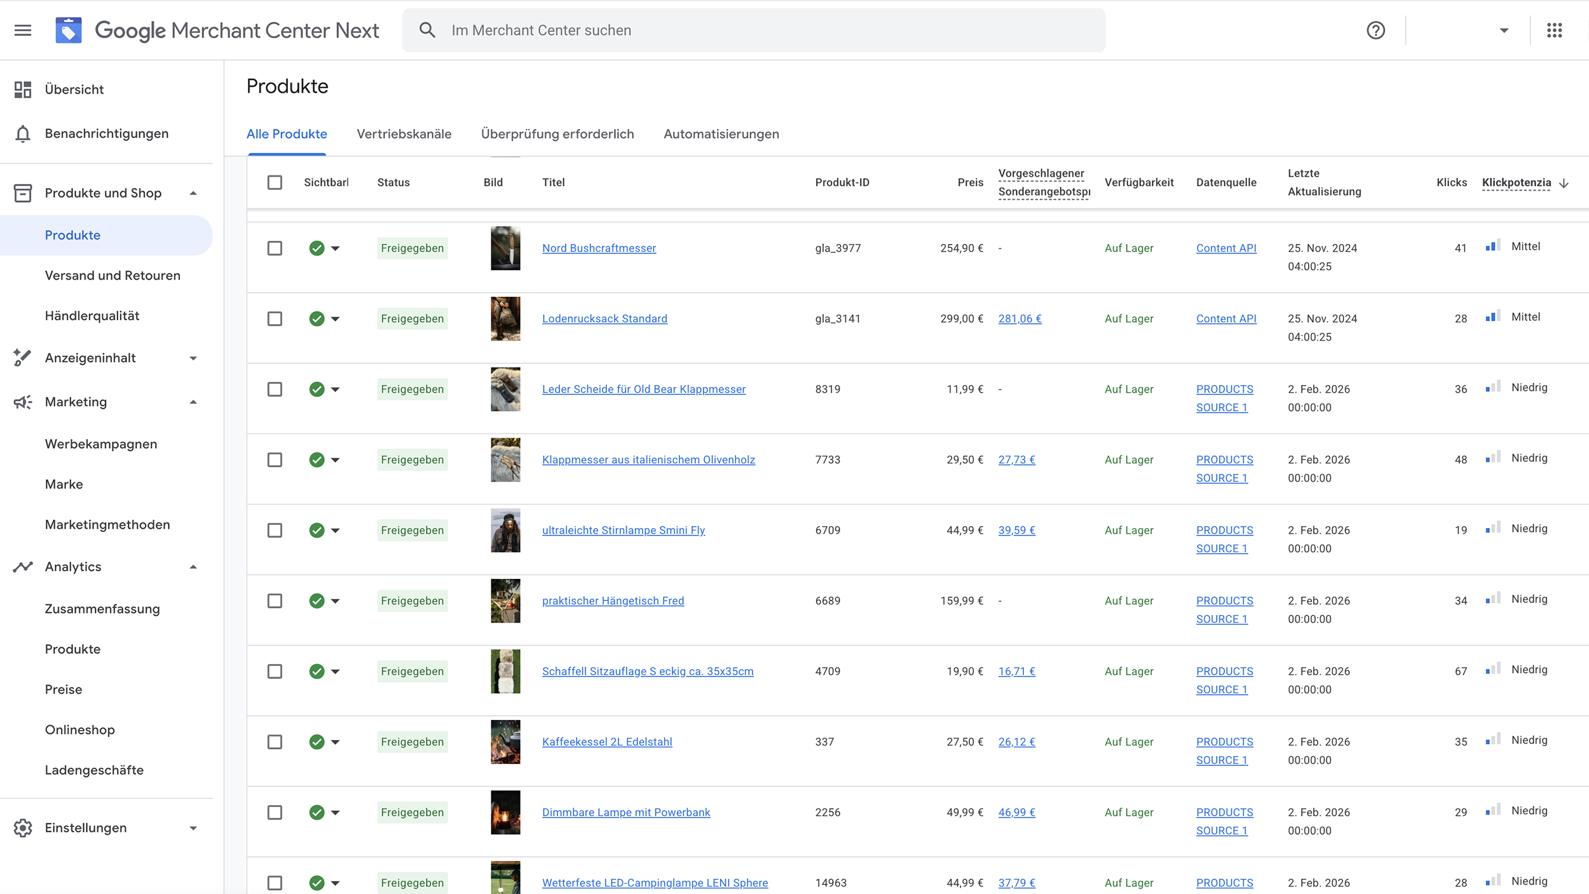Open the hamburger main menu icon
This screenshot has width=1589, height=894.
pos(23,30)
